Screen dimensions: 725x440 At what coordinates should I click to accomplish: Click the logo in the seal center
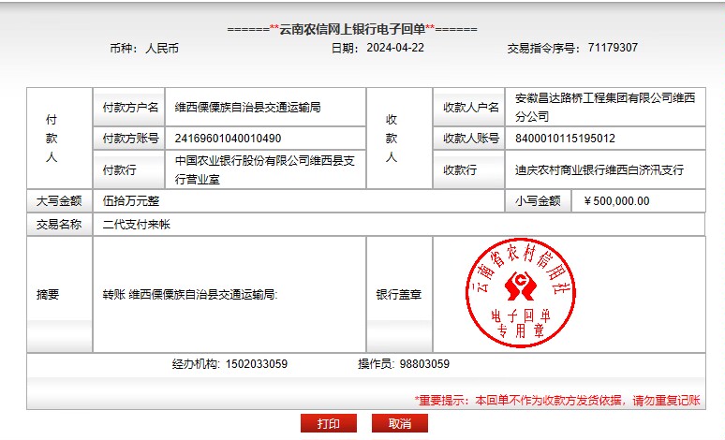[x=520, y=284]
